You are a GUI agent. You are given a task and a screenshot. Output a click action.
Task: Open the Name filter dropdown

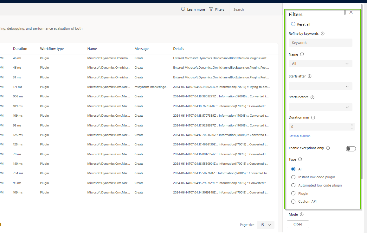320,63
